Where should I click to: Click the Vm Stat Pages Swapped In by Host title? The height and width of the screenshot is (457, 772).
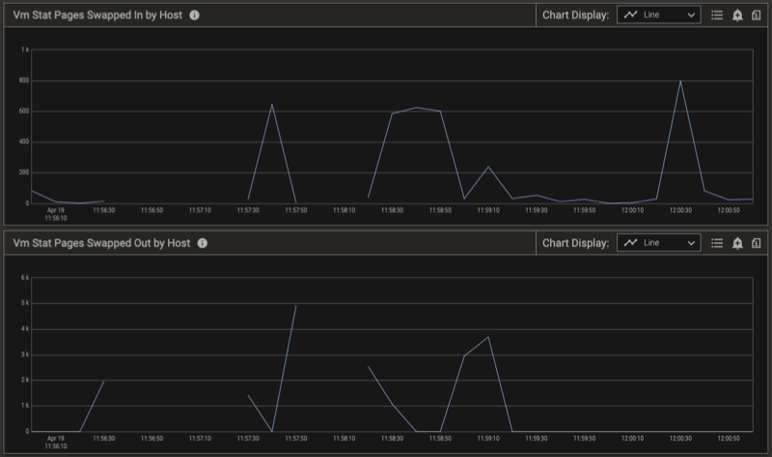pyautogui.click(x=97, y=15)
